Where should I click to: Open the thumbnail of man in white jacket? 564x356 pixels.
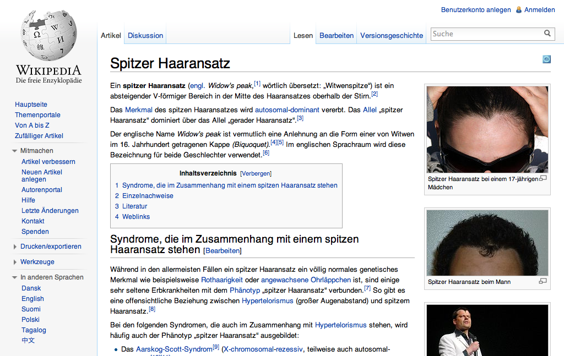tap(487, 331)
